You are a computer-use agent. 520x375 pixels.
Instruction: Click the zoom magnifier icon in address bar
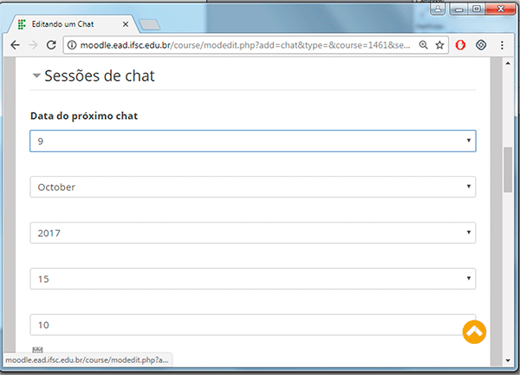[423, 44]
